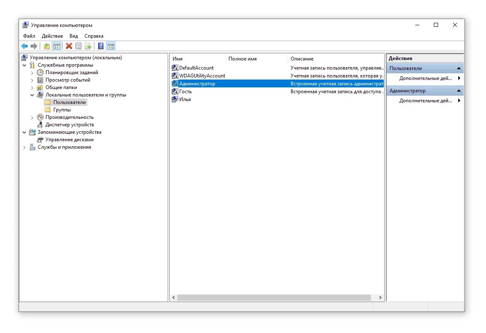Click the Илья user icon

(175, 99)
